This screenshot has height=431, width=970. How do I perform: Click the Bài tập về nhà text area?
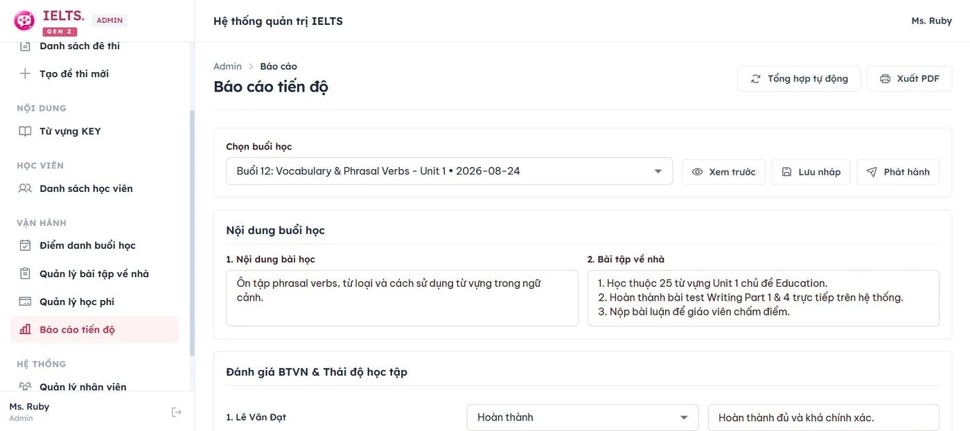(763, 298)
